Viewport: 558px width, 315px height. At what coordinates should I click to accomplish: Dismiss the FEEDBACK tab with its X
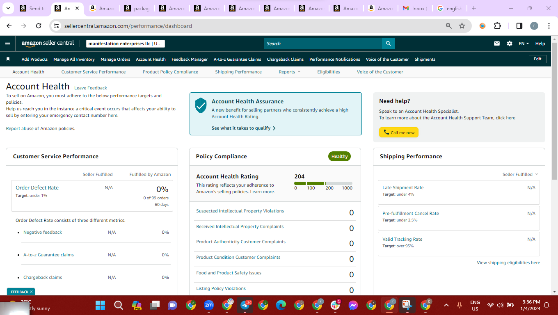[31, 292]
